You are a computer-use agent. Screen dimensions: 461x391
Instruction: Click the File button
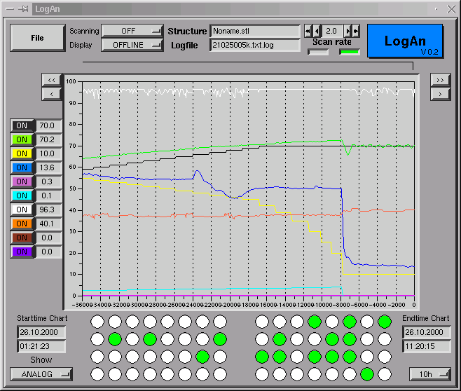click(37, 39)
